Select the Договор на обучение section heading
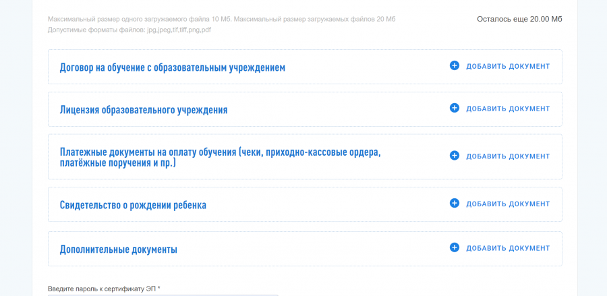607x296 pixels. (172, 67)
